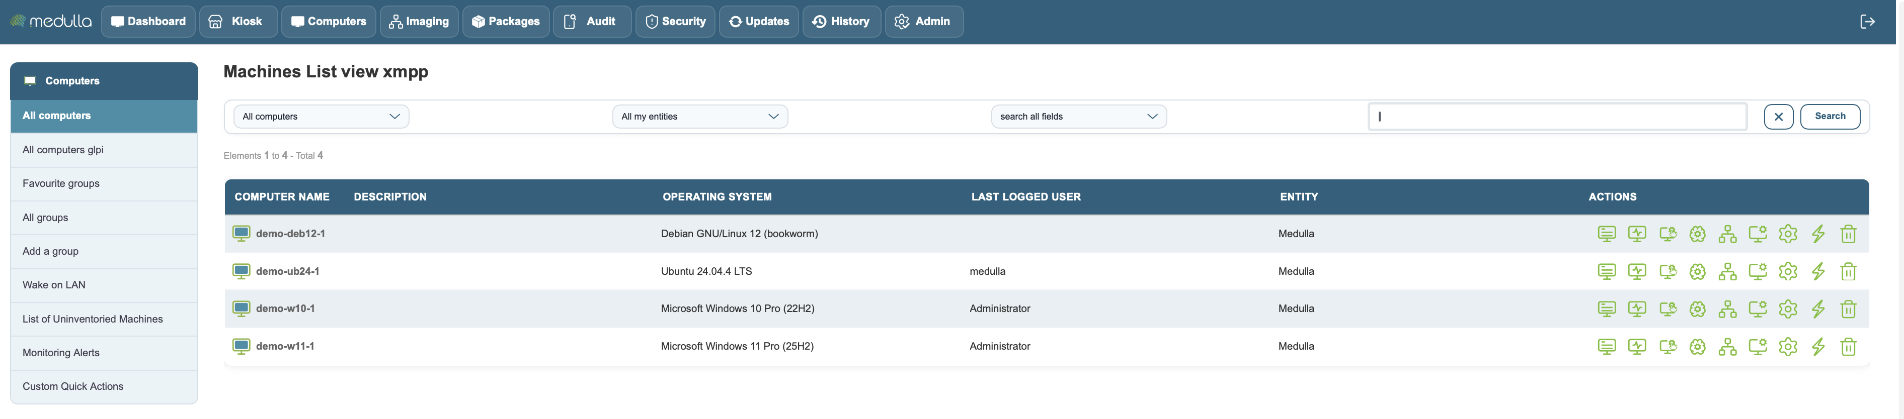The image size is (1904, 419).
Task: Delete demo-w11-1 with the trash icon
Action: tap(1848, 347)
